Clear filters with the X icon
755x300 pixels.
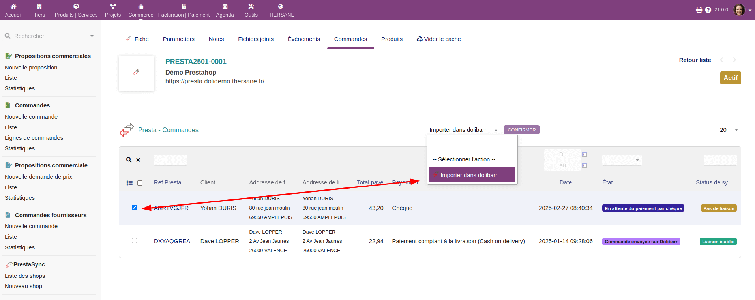coord(138,160)
